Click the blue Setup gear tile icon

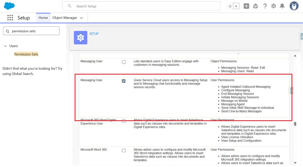[81, 38]
